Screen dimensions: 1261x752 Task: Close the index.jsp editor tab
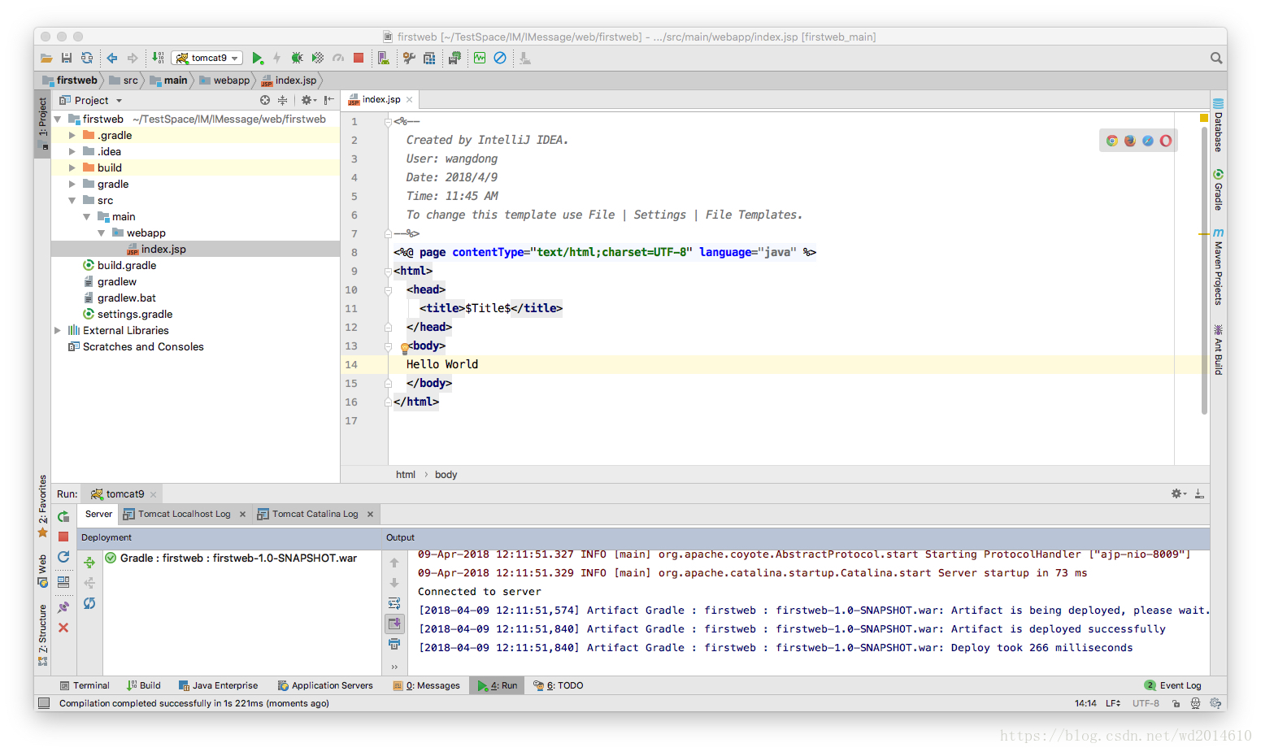[410, 99]
